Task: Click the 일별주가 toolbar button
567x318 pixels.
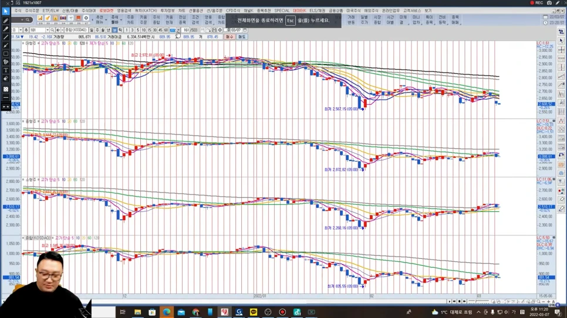Action: click(x=364, y=19)
